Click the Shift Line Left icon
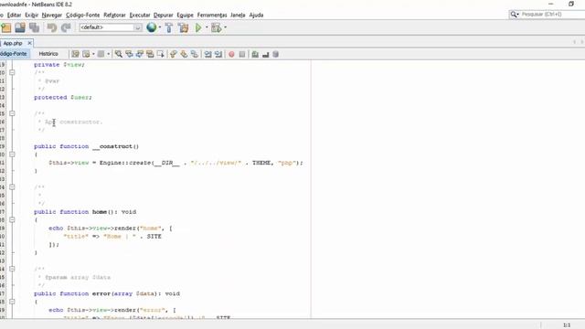The image size is (585, 329). click(207, 55)
